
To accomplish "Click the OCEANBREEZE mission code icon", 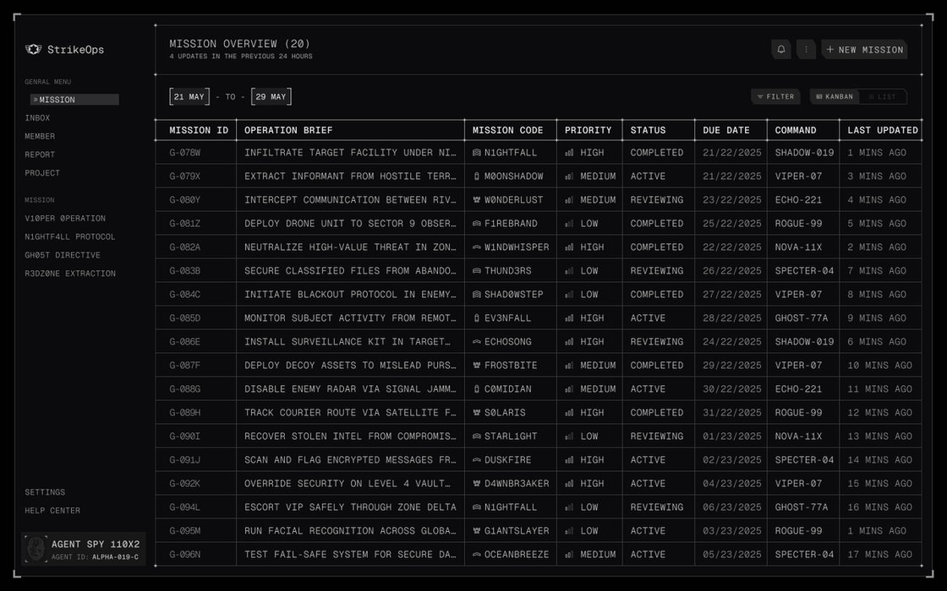I will [477, 554].
